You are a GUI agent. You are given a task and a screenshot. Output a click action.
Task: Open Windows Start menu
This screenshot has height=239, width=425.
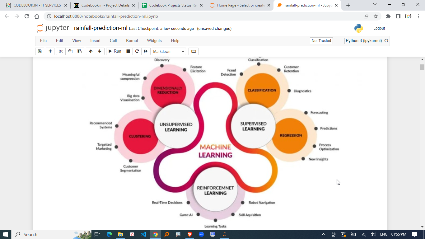tap(6, 234)
